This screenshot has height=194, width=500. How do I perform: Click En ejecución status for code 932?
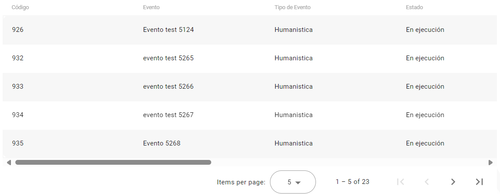pos(425,58)
